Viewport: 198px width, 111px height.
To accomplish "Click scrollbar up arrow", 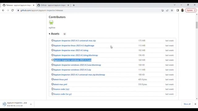I will click(197, 14).
